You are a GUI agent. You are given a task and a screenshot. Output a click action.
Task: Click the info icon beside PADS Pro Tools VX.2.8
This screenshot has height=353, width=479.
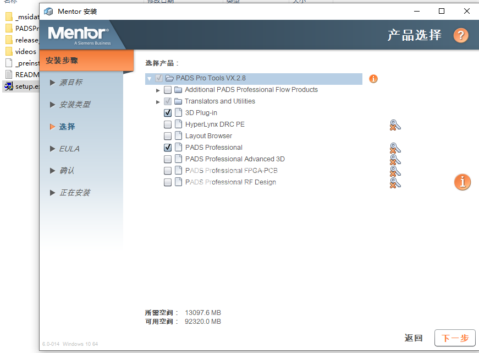(x=373, y=79)
